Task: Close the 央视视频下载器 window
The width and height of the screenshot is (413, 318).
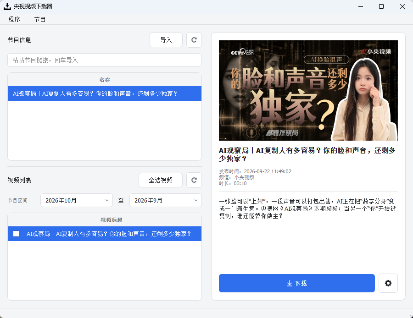Action: [402, 6]
